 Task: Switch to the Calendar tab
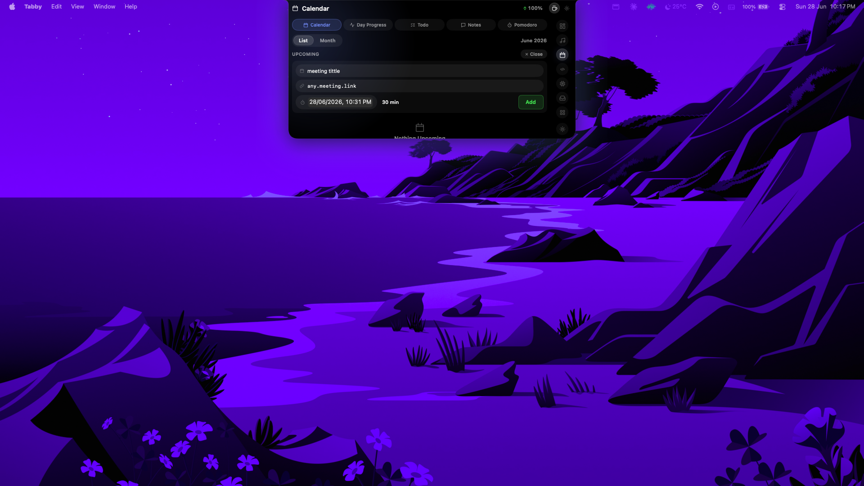click(x=317, y=25)
